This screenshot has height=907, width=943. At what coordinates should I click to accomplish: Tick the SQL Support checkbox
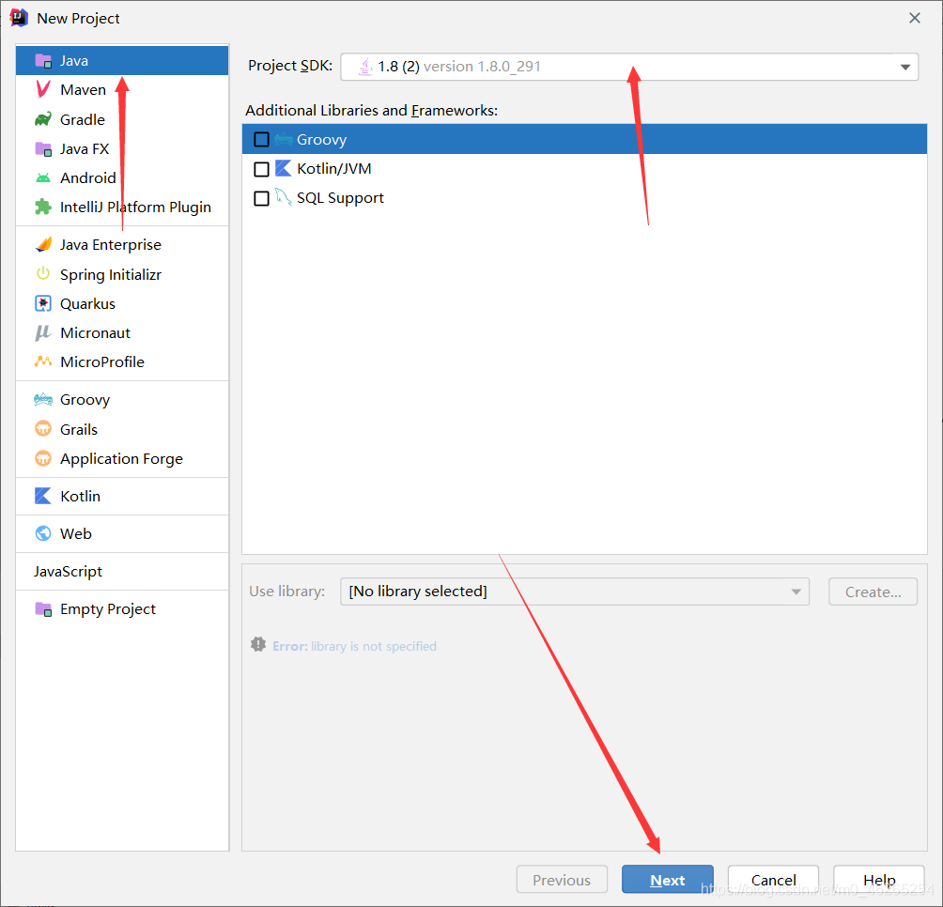pyautogui.click(x=262, y=198)
